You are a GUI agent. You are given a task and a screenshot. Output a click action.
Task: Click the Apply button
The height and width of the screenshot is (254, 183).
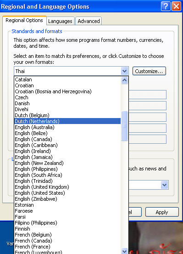162,212
